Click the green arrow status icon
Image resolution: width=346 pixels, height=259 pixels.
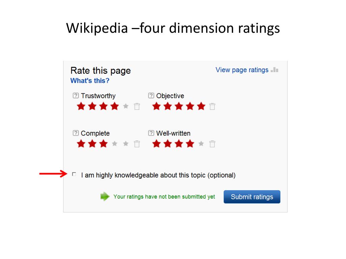click(x=105, y=197)
